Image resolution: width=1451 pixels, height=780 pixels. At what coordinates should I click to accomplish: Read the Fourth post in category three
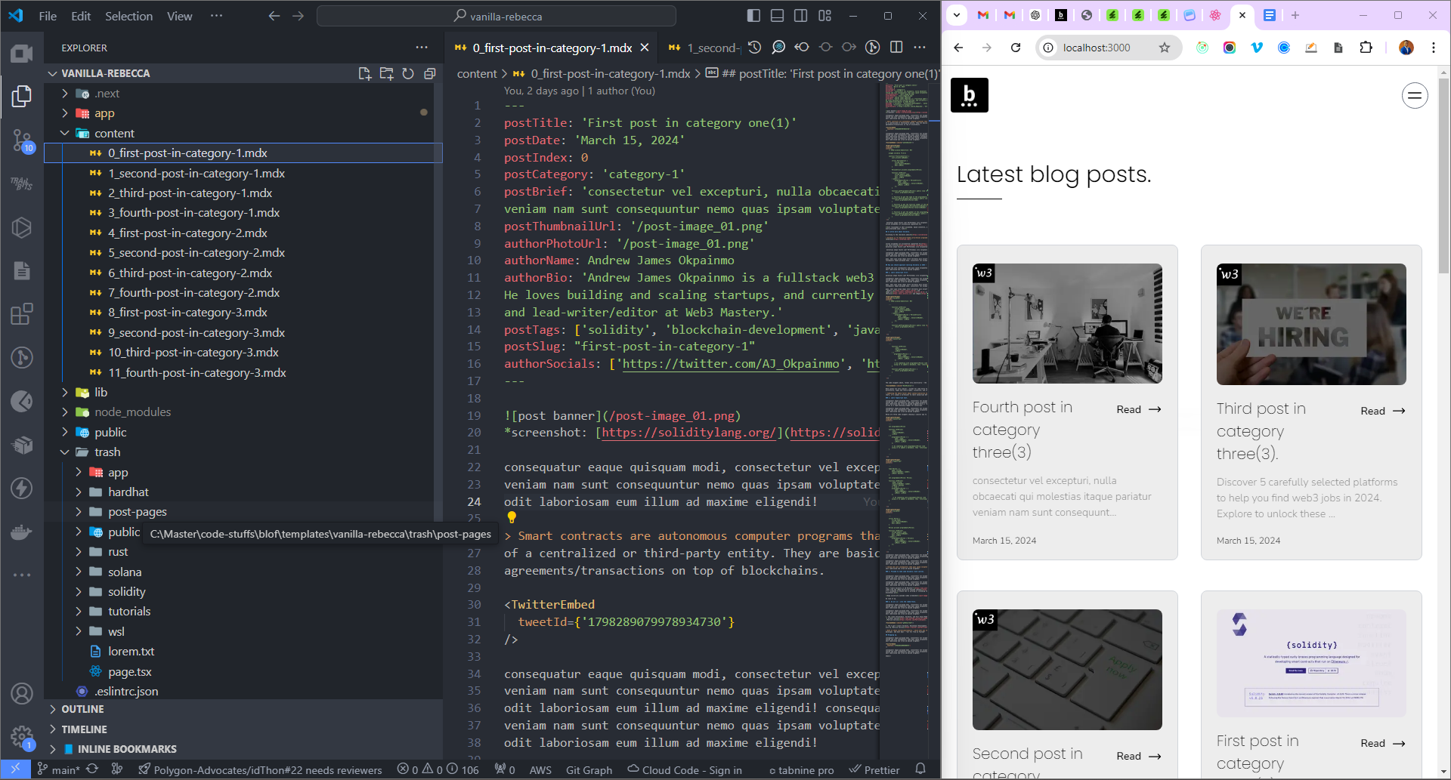tap(1139, 409)
